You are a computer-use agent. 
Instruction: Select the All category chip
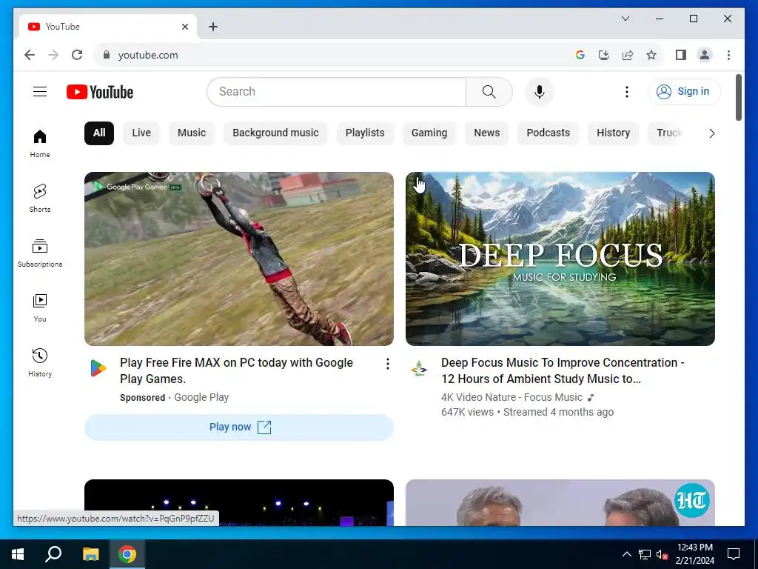[99, 133]
